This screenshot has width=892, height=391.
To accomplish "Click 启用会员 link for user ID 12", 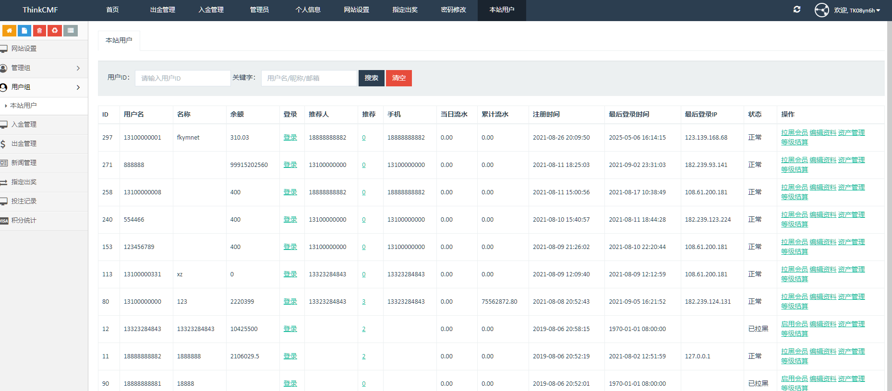I will pos(794,324).
